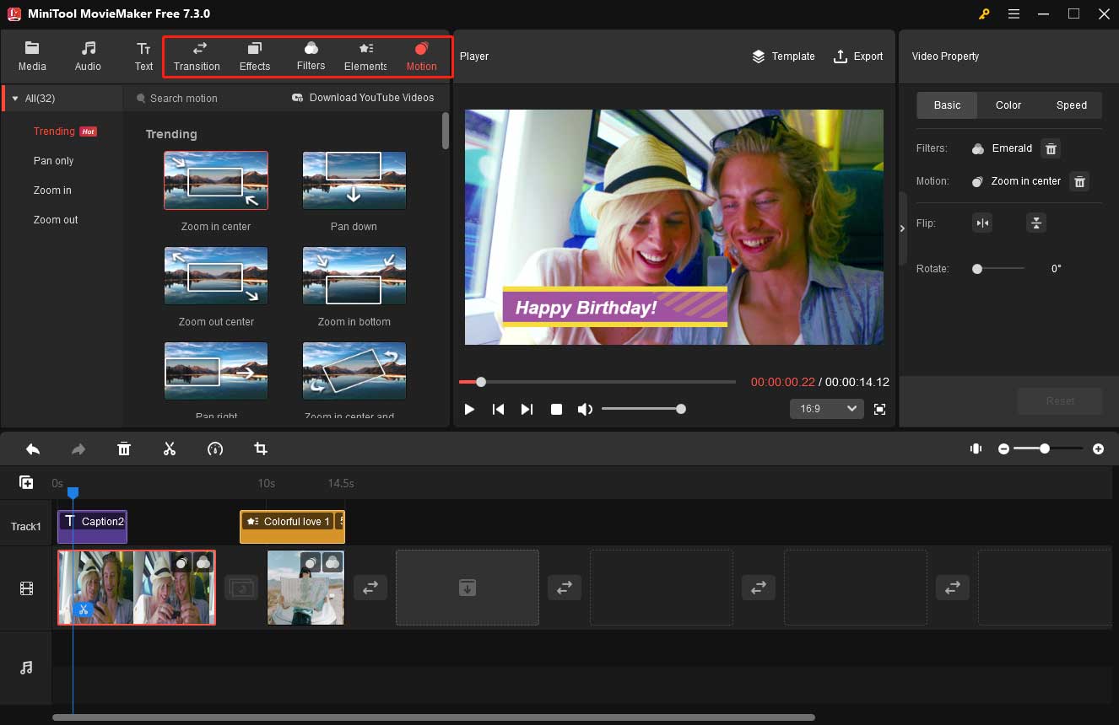This screenshot has width=1119, height=725.
Task: Undo the last action
Action: (33, 449)
